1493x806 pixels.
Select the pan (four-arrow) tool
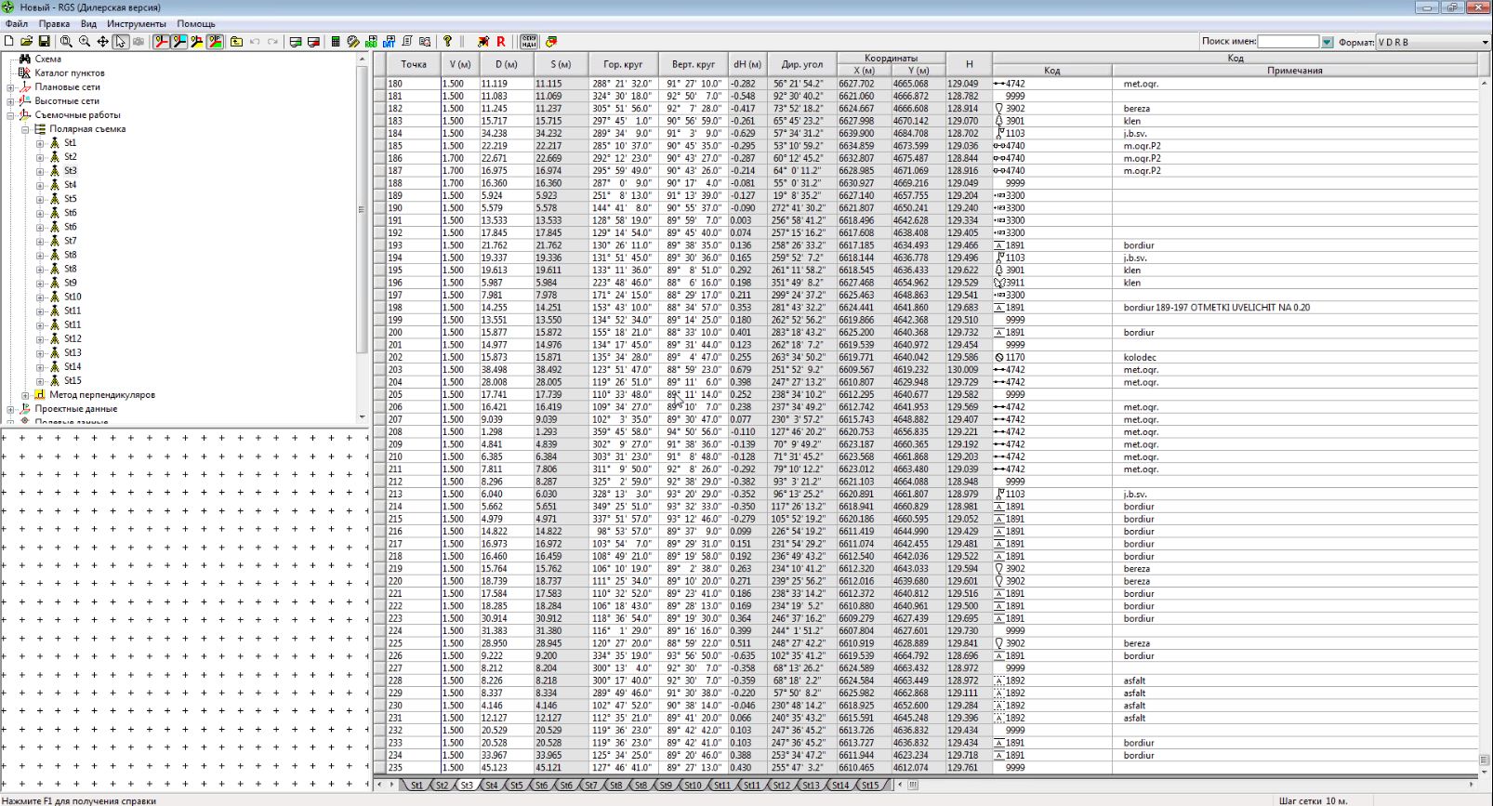click(102, 42)
